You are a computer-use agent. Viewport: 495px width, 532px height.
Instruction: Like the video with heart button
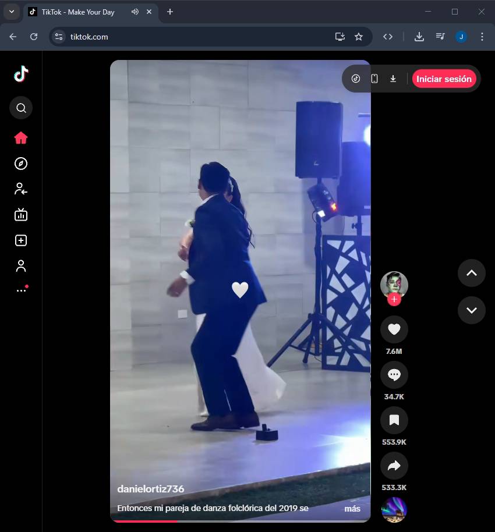click(394, 329)
